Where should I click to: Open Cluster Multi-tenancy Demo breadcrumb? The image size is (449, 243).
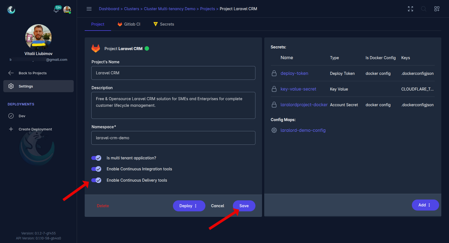pos(170,9)
